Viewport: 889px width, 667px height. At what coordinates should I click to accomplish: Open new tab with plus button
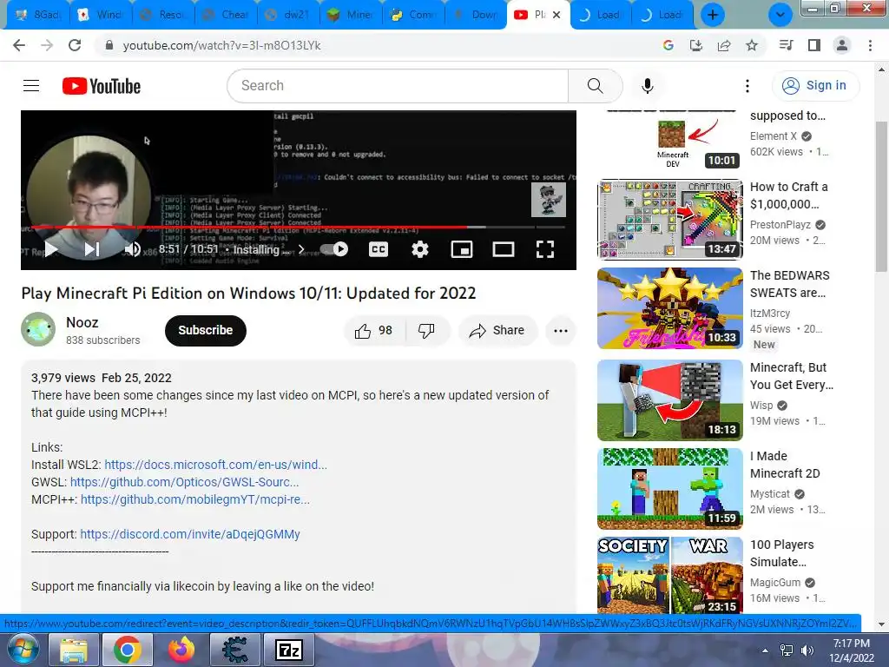coord(713,15)
